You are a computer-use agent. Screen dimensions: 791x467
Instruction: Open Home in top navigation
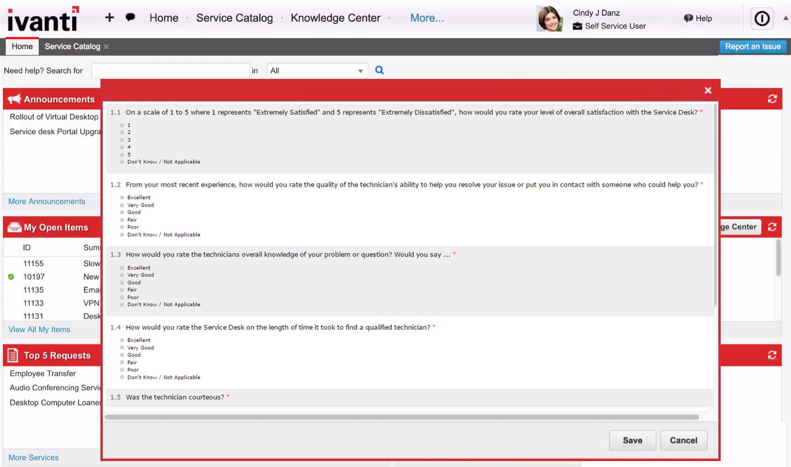[164, 18]
